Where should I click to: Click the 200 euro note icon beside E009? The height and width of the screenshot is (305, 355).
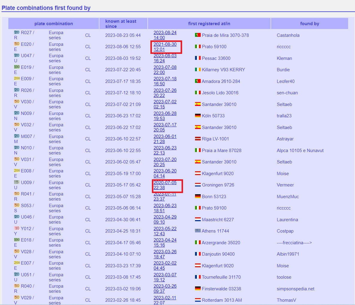[x=17, y=78]
